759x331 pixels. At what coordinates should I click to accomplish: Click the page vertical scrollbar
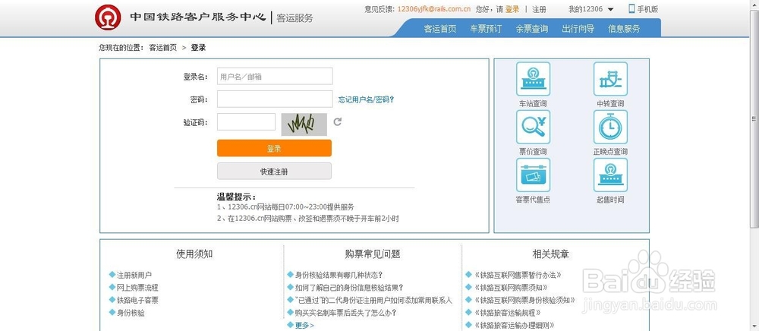tap(754, 118)
